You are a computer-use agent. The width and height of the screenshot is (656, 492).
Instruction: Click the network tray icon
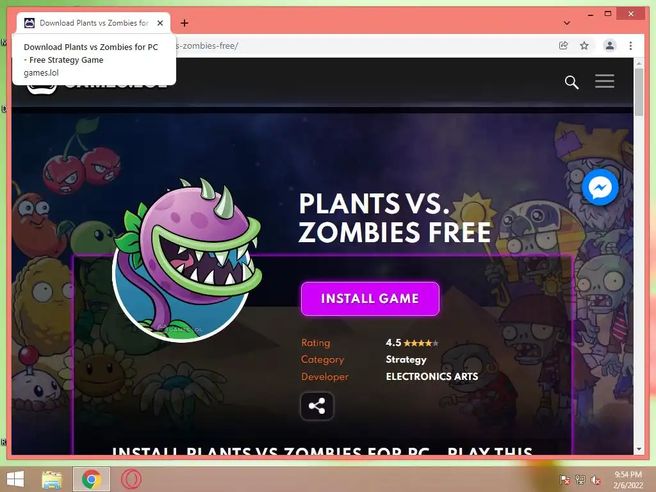click(x=580, y=480)
